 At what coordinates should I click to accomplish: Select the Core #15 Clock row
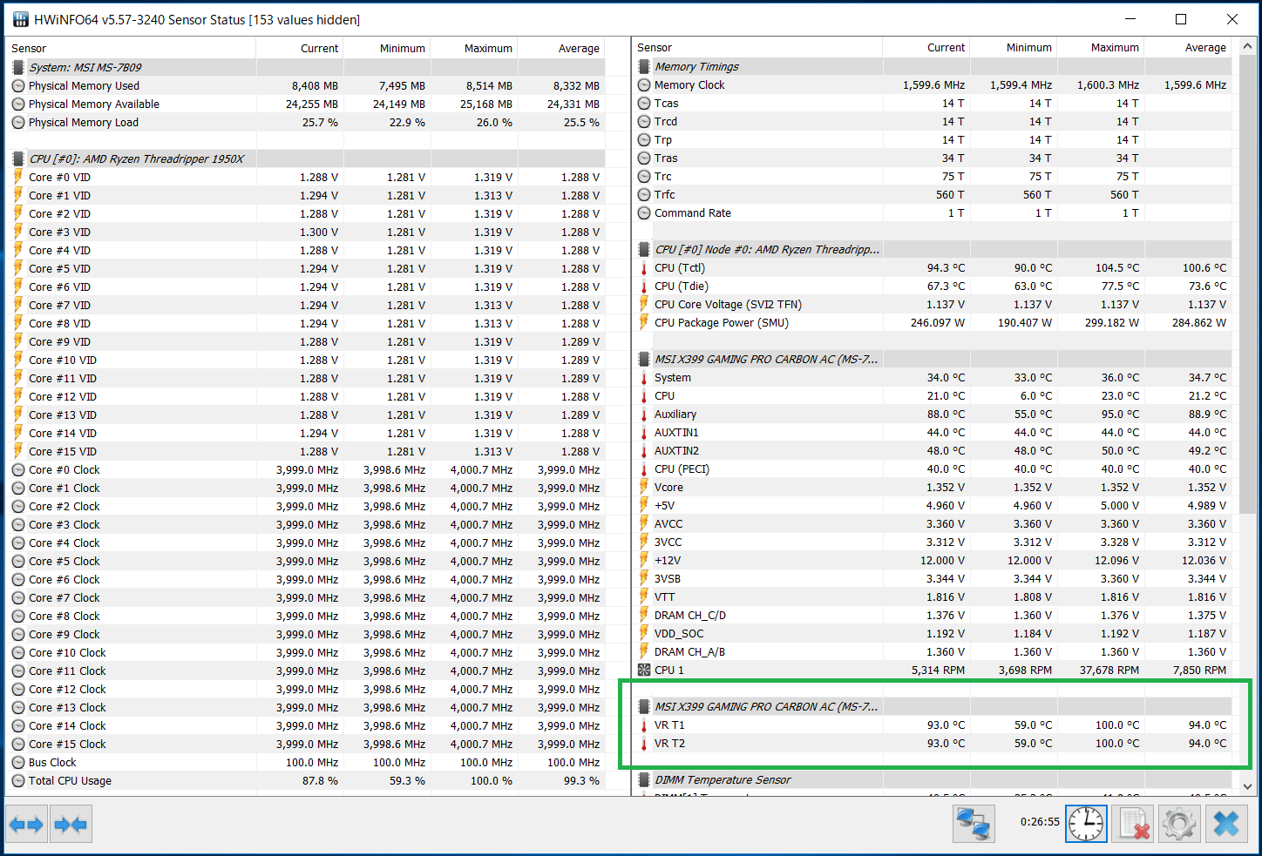pos(305,745)
